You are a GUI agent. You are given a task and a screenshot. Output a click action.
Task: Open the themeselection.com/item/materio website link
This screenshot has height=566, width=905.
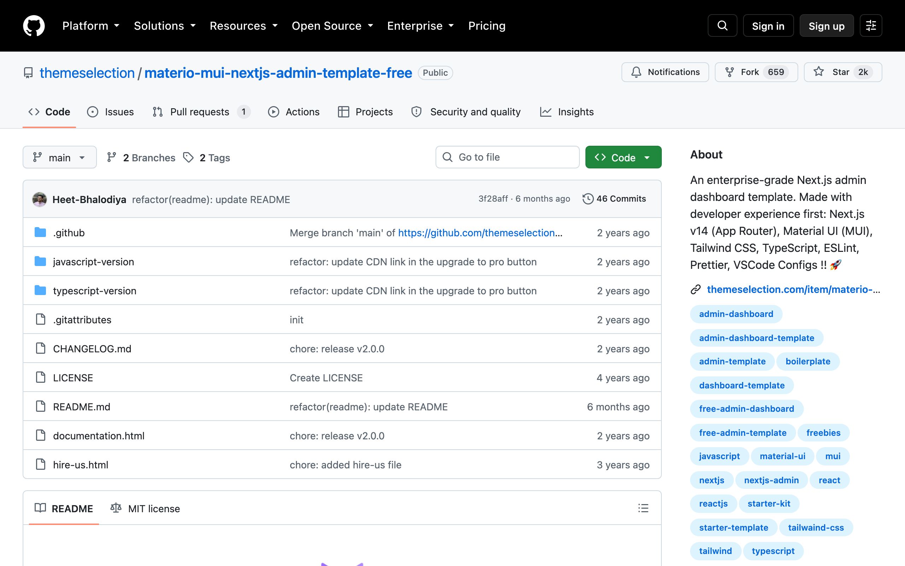[x=794, y=289]
